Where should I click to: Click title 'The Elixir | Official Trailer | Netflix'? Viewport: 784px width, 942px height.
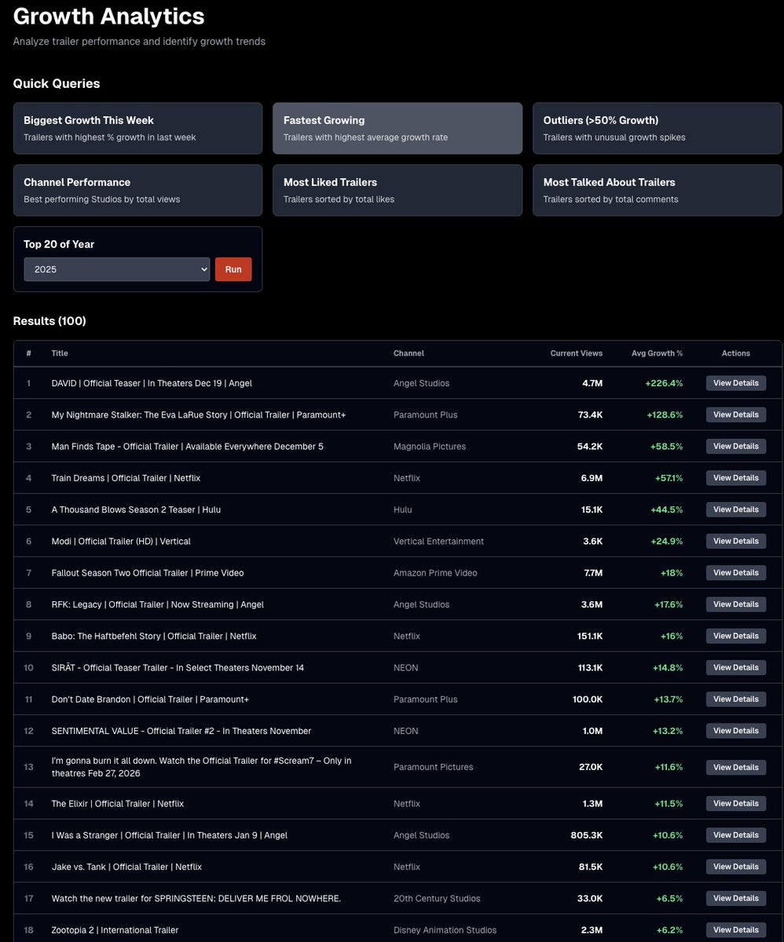click(118, 804)
